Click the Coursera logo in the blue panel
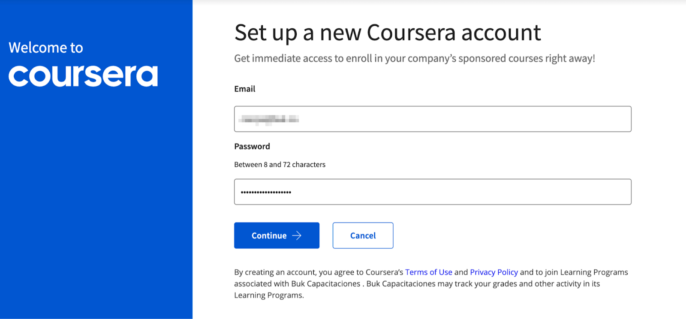Image resolution: width=686 pixels, height=319 pixels. (83, 76)
